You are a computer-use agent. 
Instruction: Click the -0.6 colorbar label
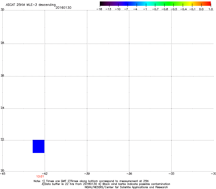coord(165,9)
